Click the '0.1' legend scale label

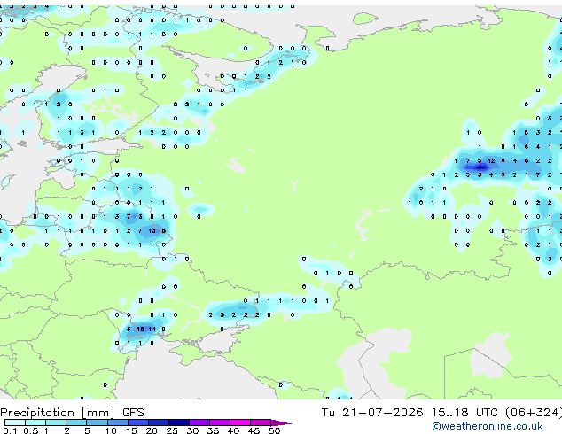click(11, 430)
